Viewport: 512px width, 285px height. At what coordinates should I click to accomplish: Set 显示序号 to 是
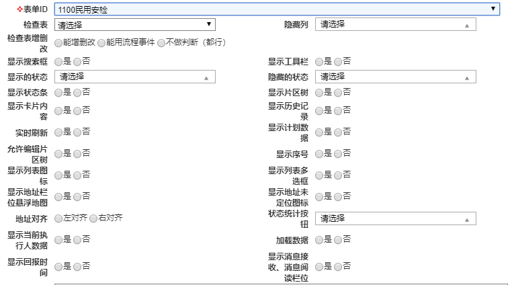click(x=319, y=154)
